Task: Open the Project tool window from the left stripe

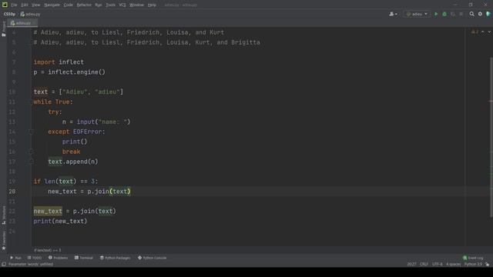Action: (3, 28)
